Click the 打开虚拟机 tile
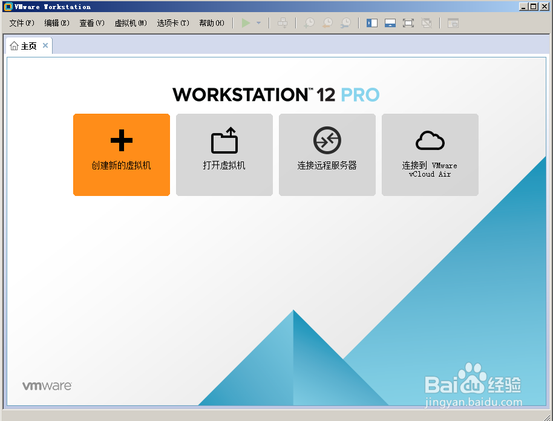553x421 pixels. tap(224, 155)
